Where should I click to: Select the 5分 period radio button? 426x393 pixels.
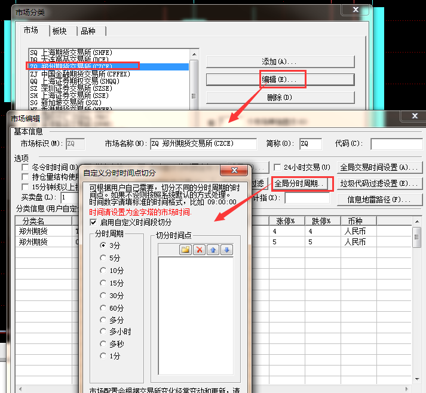[x=103, y=258]
